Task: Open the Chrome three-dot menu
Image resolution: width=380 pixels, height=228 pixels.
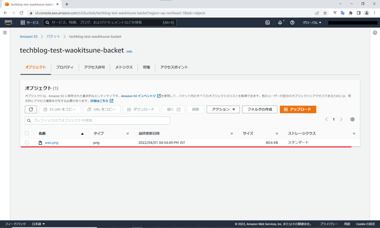Action: tap(375, 13)
